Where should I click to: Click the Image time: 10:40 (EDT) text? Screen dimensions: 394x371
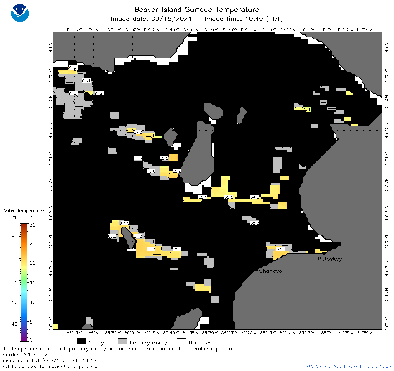coord(243,19)
